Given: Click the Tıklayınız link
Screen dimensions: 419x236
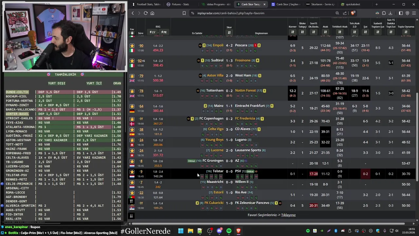Looking at the screenshot, I should [288, 215].
